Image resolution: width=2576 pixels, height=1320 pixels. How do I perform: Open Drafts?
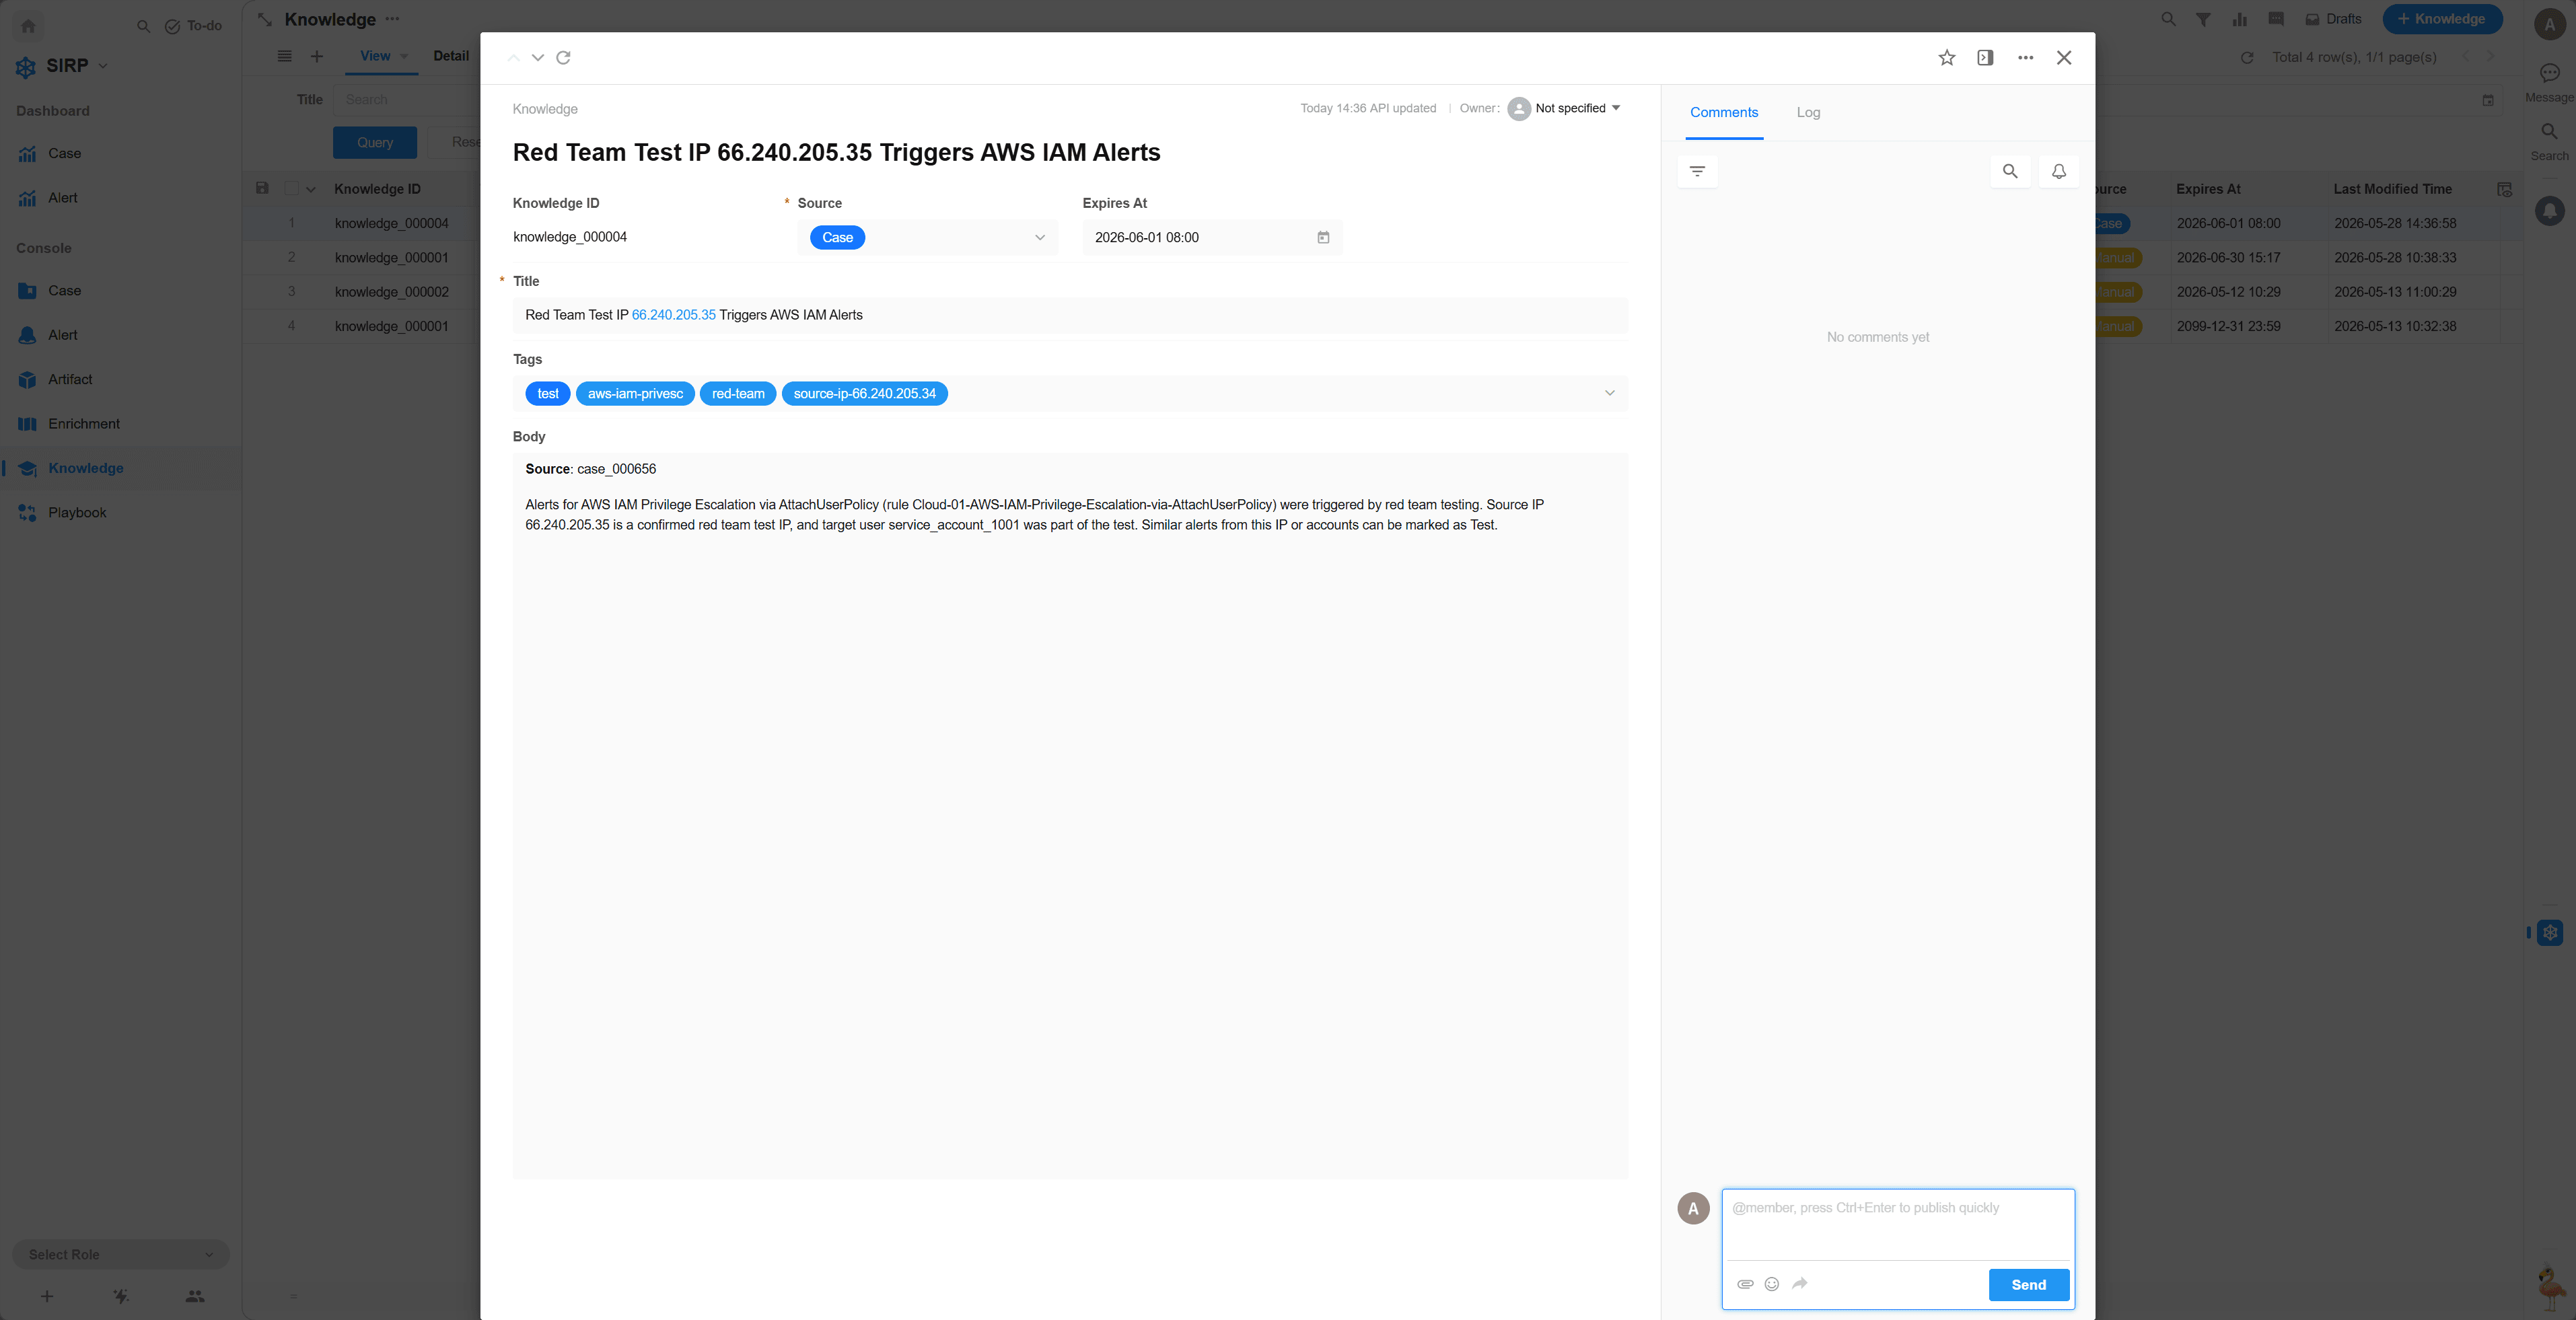2333,19
